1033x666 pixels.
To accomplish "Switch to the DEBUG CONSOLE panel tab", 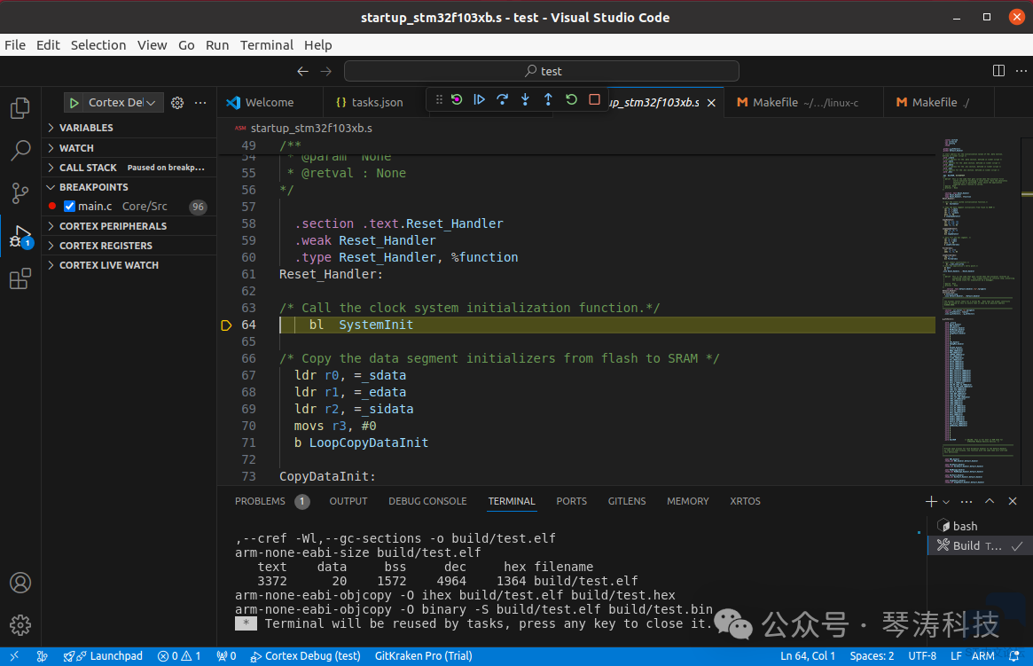I will (x=427, y=501).
